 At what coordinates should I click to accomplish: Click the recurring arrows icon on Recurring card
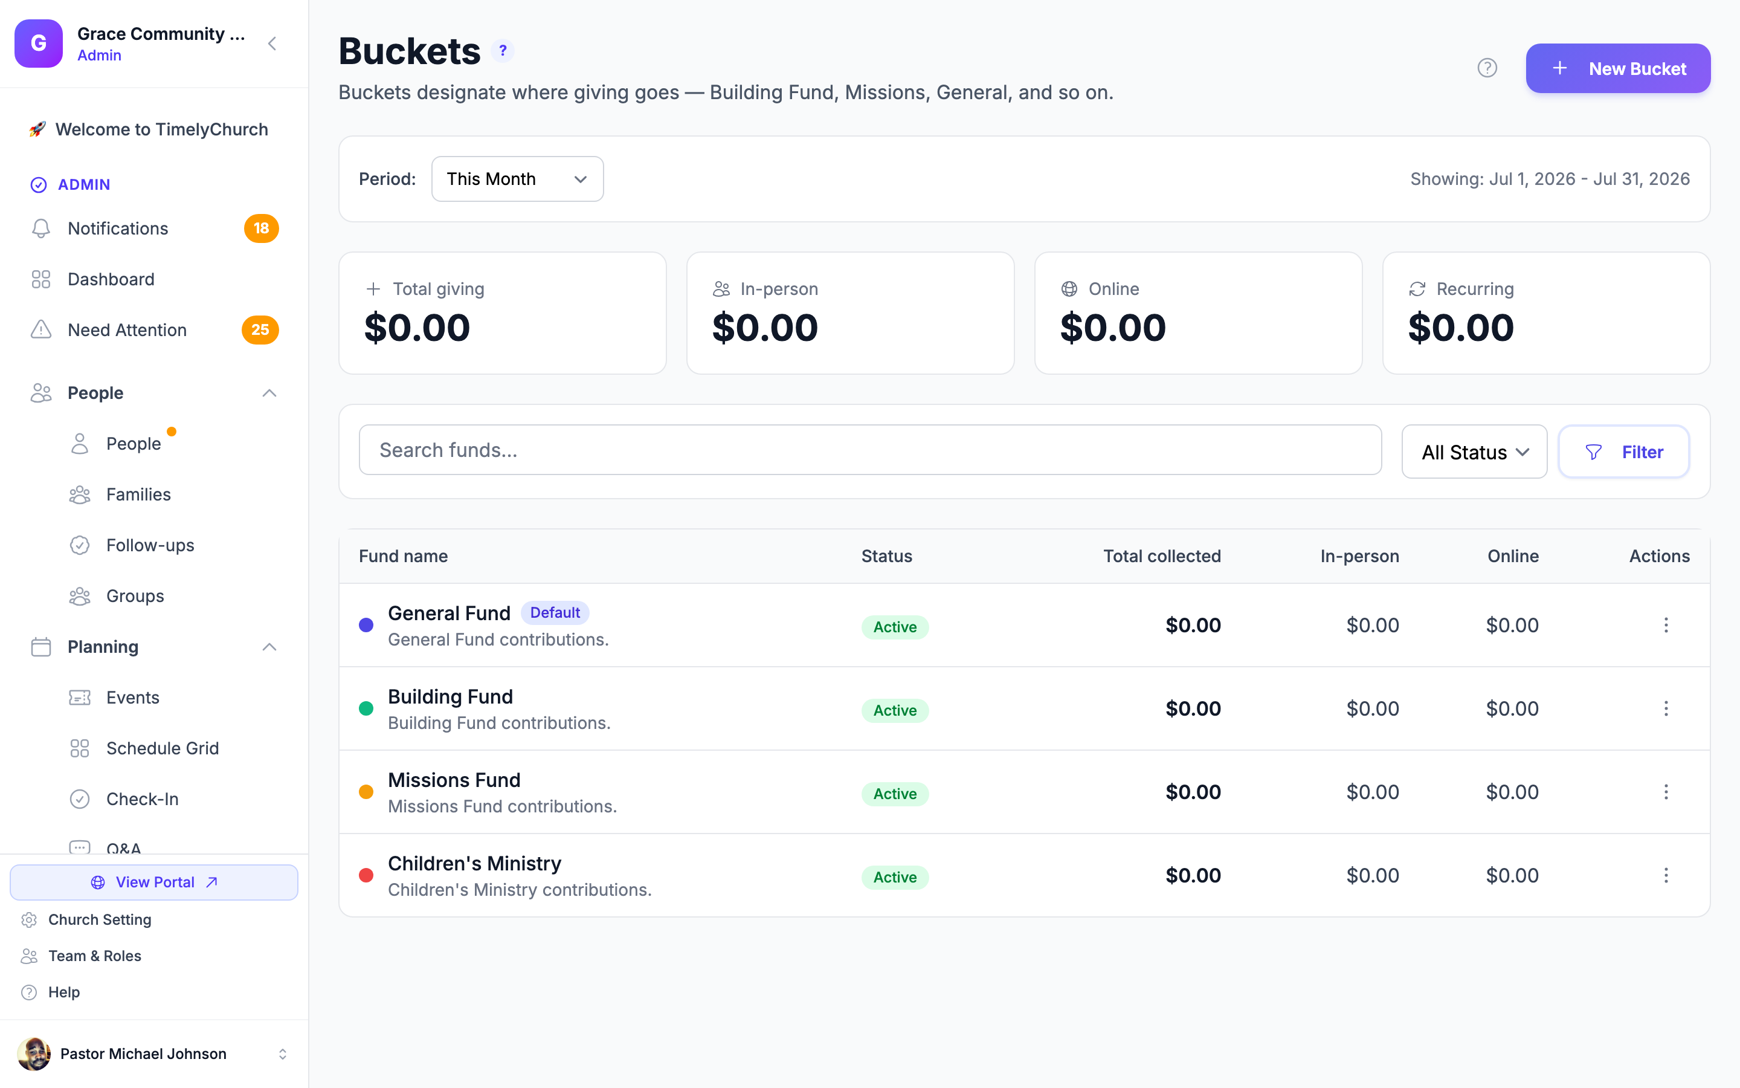1417,288
